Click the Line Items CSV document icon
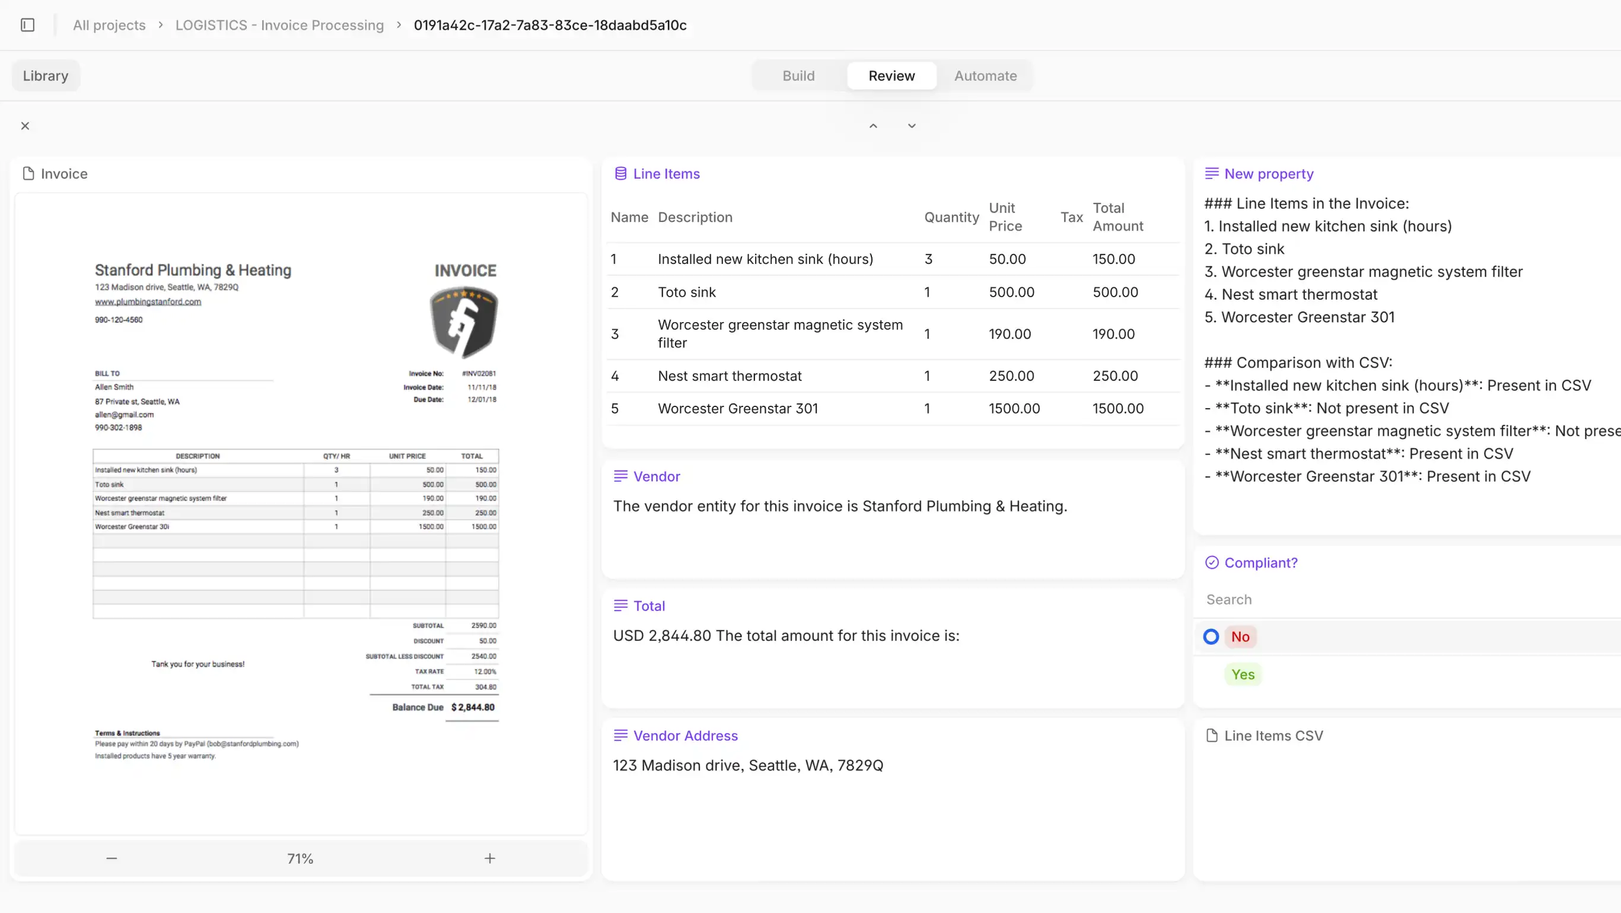 tap(1211, 736)
